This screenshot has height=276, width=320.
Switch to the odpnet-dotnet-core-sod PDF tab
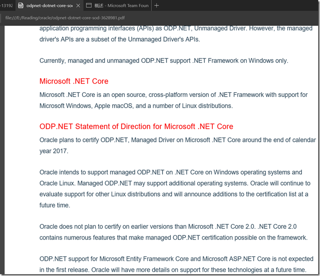click(49, 6)
